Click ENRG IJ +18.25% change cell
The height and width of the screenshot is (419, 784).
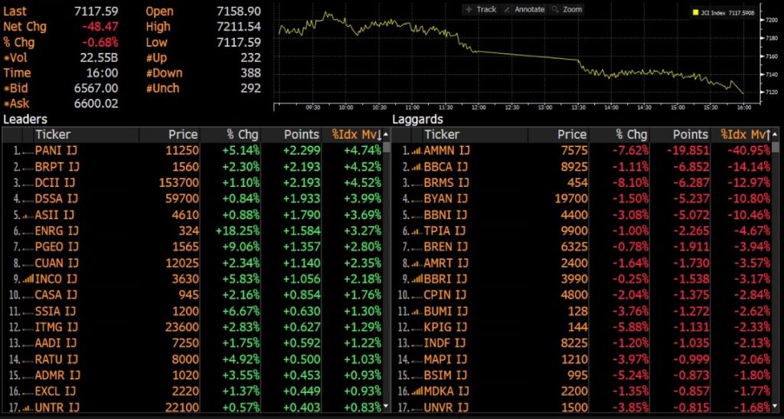(237, 231)
